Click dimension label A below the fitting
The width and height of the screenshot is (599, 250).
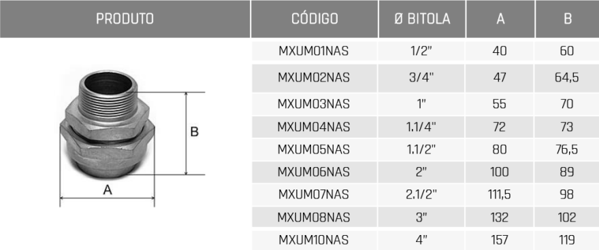tap(108, 190)
